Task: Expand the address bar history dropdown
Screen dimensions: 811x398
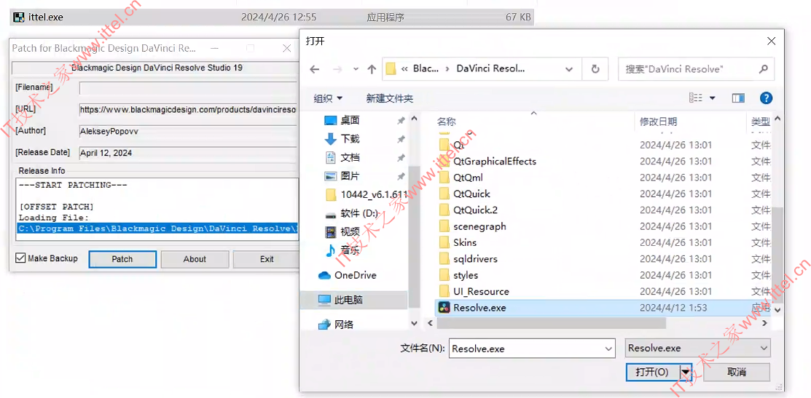Action: pos(569,69)
